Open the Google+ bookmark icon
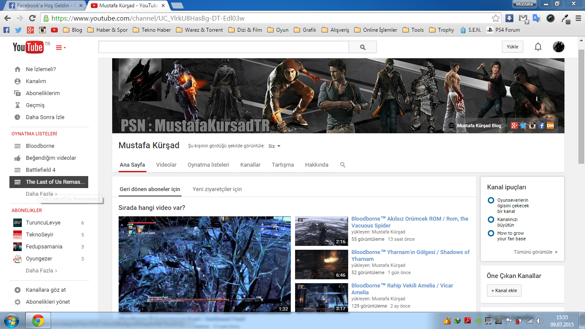 pos(30,30)
